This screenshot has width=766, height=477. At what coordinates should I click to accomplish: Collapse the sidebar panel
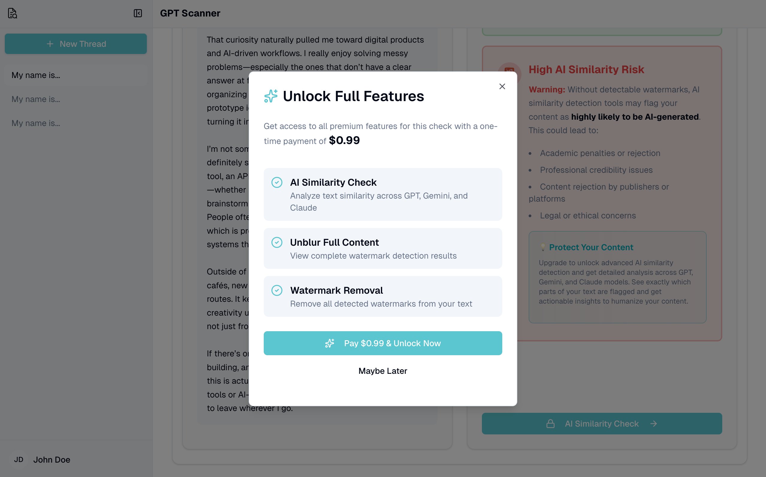click(x=138, y=13)
